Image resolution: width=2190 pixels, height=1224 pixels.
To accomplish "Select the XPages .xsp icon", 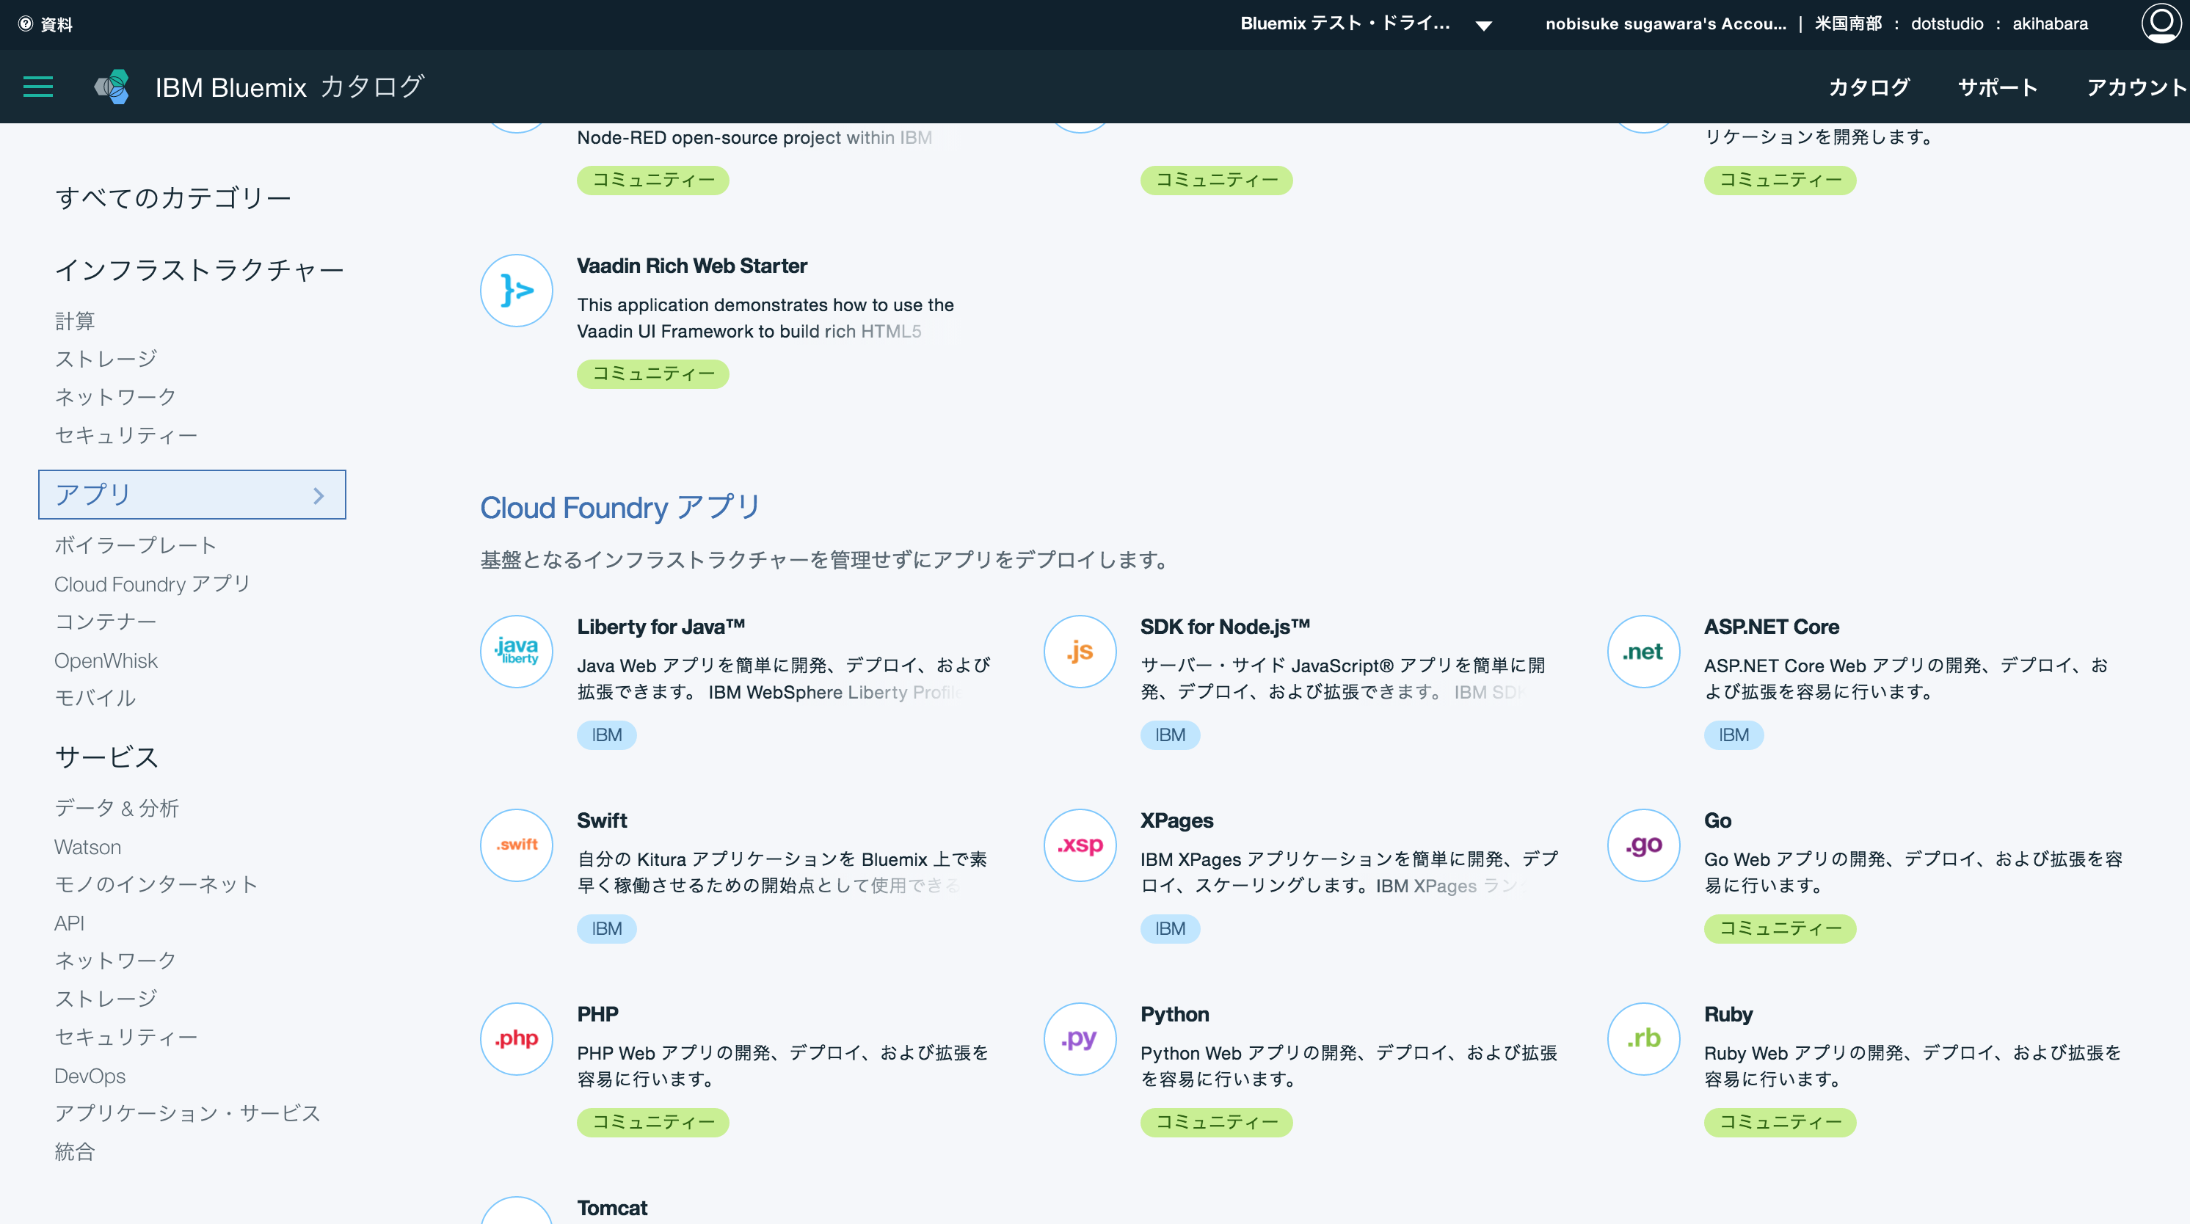I will 1079,845.
